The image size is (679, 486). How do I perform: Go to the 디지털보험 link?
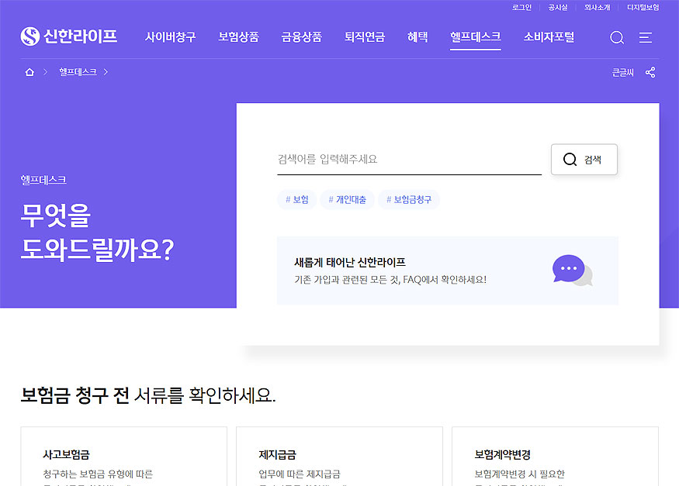pos(643,7)
